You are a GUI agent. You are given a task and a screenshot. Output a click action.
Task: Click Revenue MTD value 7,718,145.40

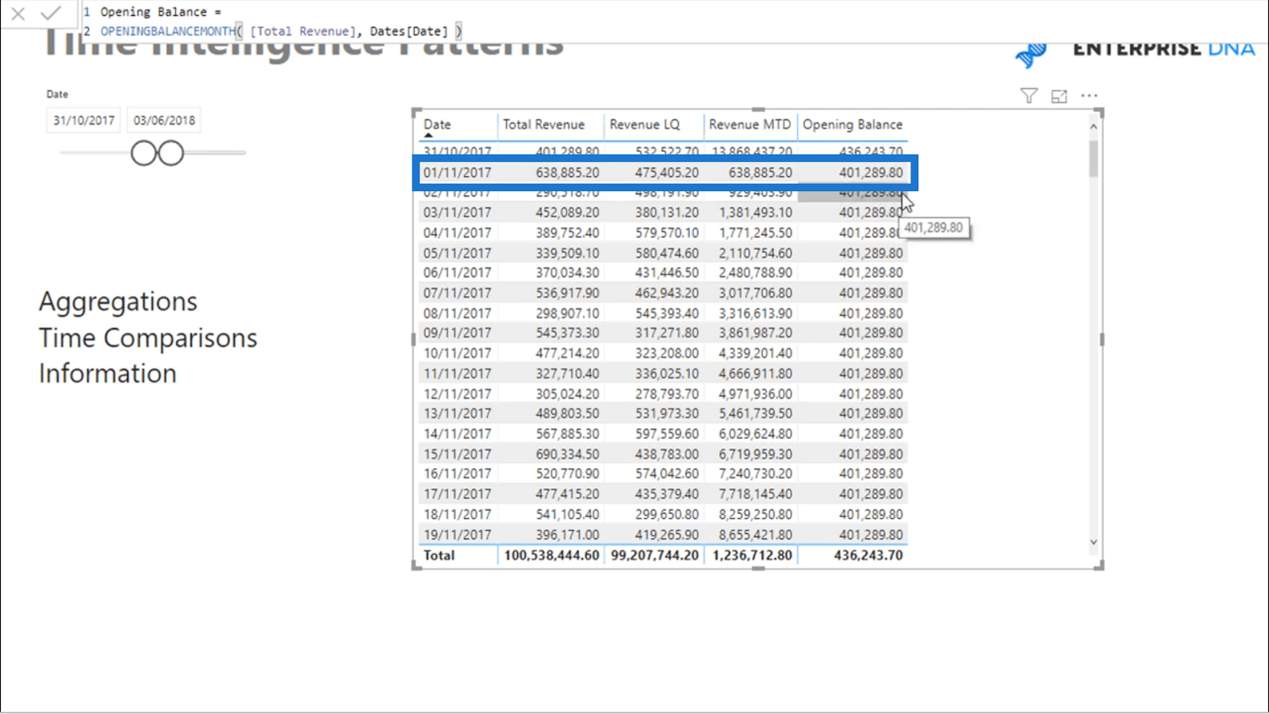pyautogui.click(x=756, y=494)
